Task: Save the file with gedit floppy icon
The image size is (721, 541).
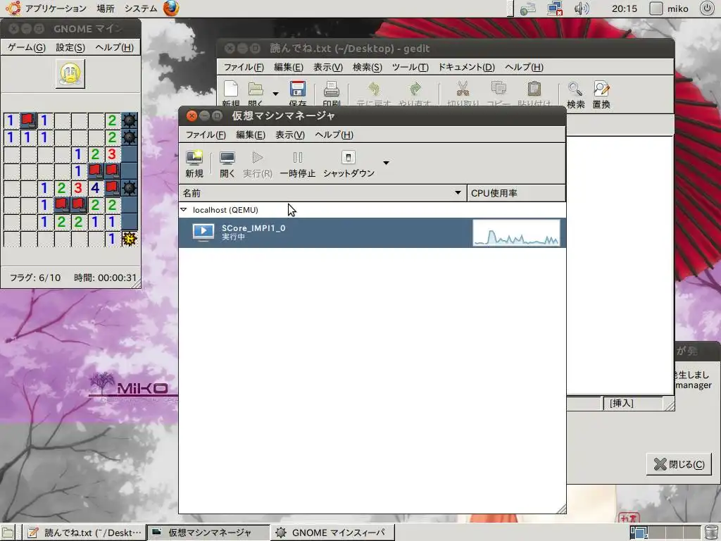Action: [x=298, y=89]
